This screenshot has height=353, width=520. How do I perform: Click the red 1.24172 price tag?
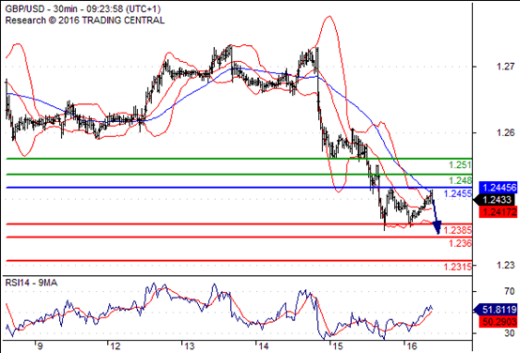pyautogui.click(x=498, y=211)
